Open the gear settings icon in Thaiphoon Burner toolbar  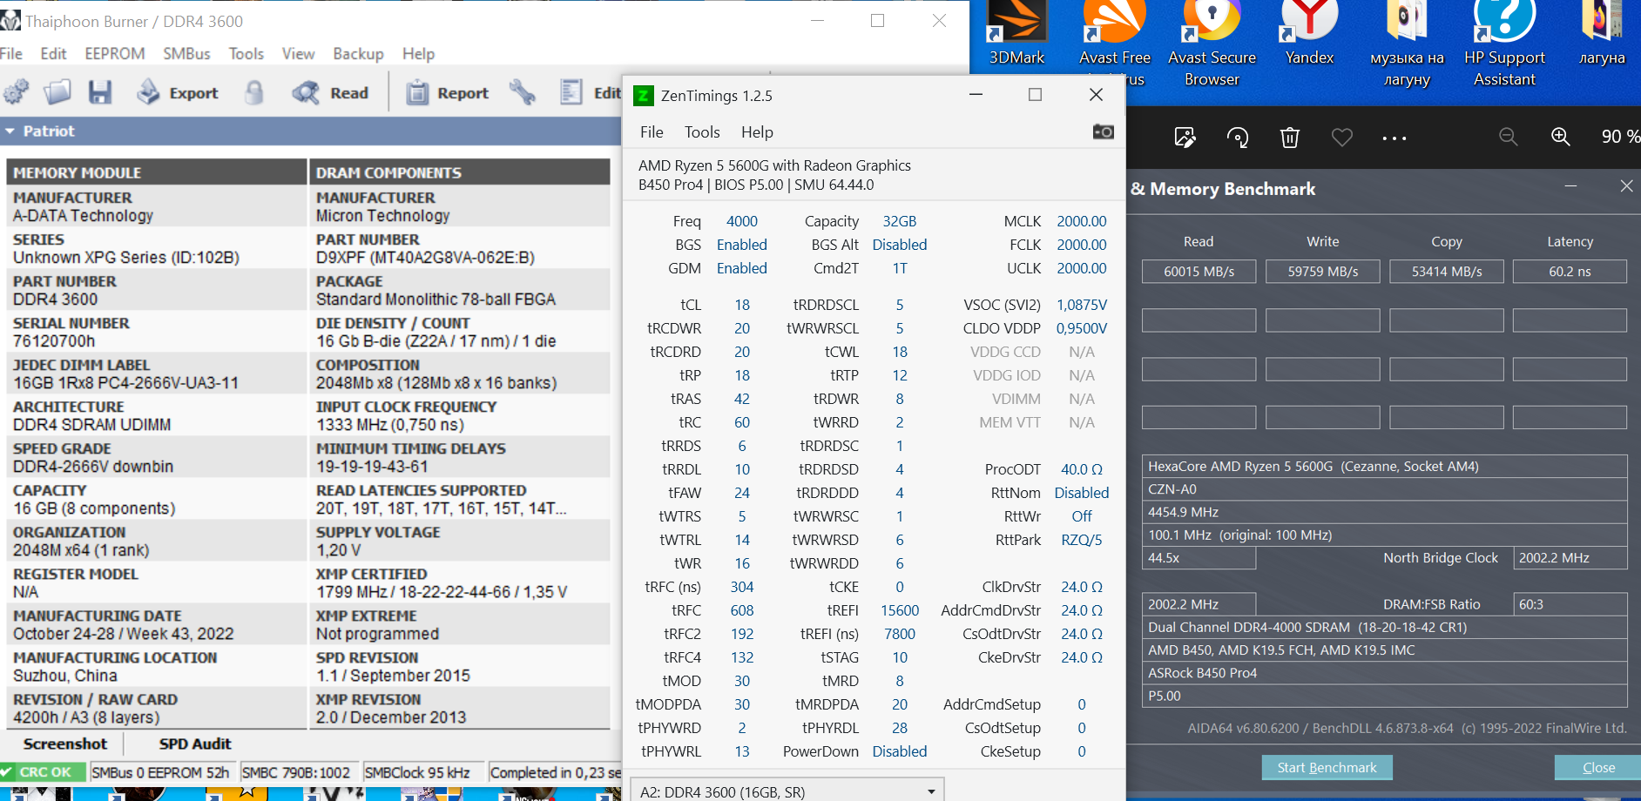(x=16, y=92)
